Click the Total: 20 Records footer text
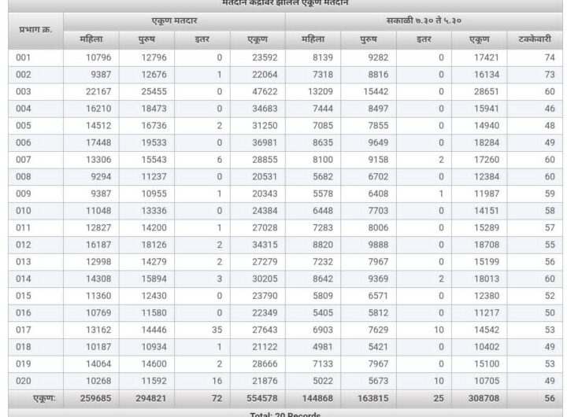 click(283, 414)
